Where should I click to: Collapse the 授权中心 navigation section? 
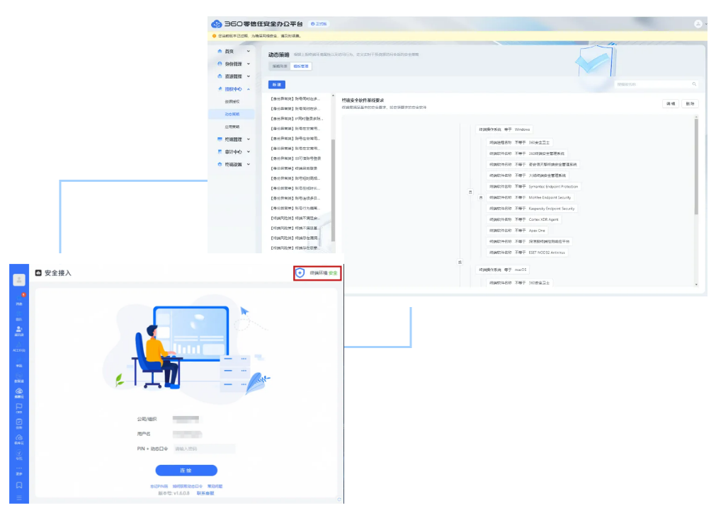tap(234, 89)
